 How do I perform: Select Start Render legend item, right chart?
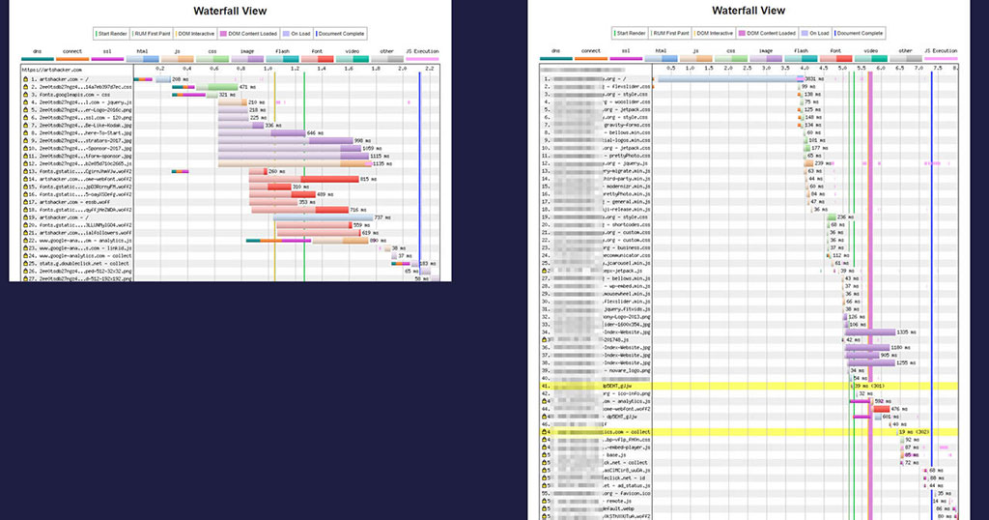(630, 33)
